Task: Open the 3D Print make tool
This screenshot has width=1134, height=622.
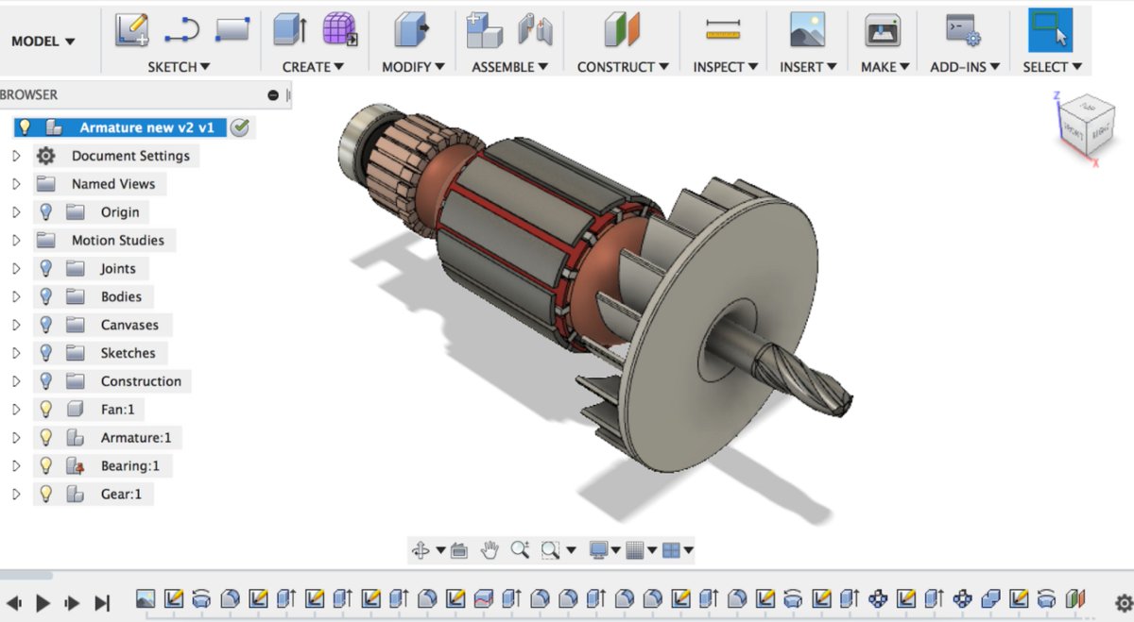Action: tap(883, 31)
